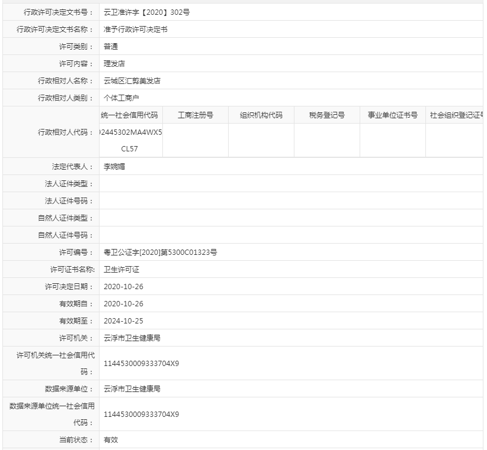Select the document number 云卫准许字【2020】302号

coord(146,12)
